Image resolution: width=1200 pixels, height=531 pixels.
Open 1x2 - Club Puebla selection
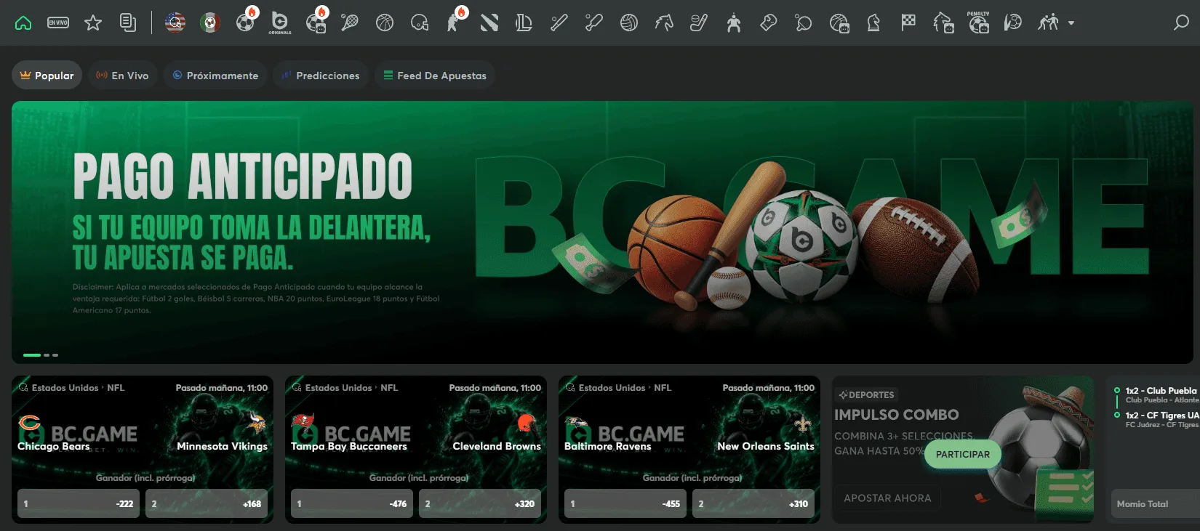(1161, 391)
